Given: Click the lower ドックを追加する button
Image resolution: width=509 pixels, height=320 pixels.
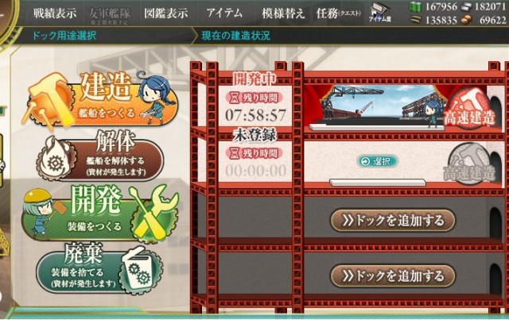Looking at the screenshot, I should coord(393,276).
